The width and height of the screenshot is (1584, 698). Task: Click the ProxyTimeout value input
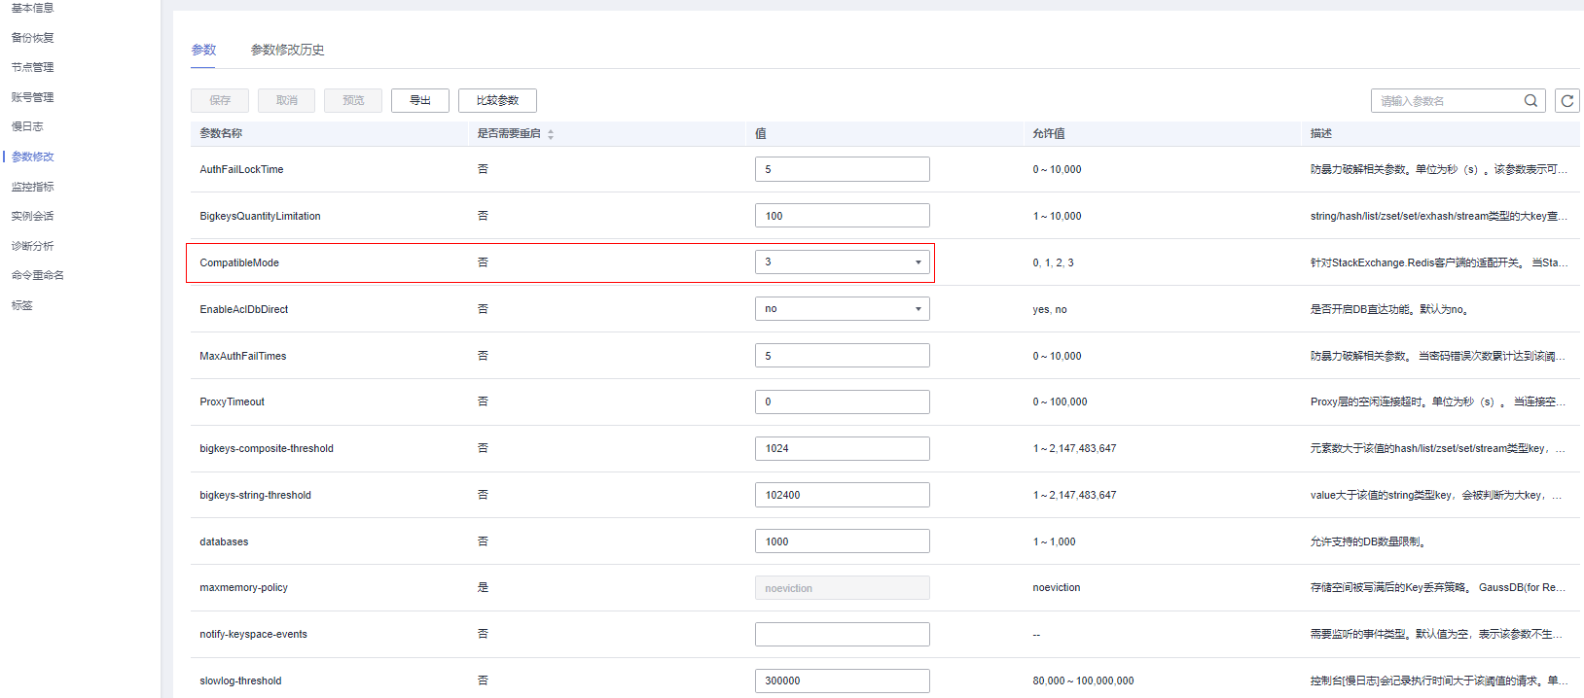coord(842,401)
